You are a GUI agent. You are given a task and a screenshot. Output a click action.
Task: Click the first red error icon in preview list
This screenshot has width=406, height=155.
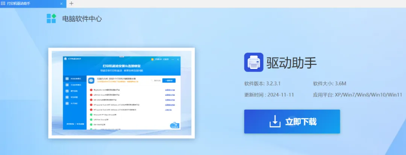tap(91, 90)
